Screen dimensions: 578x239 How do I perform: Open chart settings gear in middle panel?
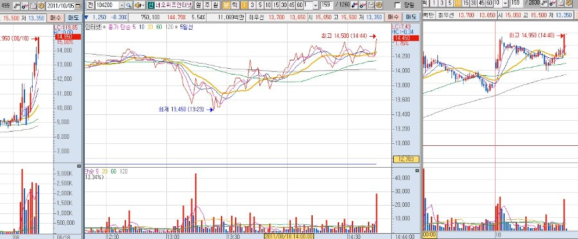tap(378, 5)
